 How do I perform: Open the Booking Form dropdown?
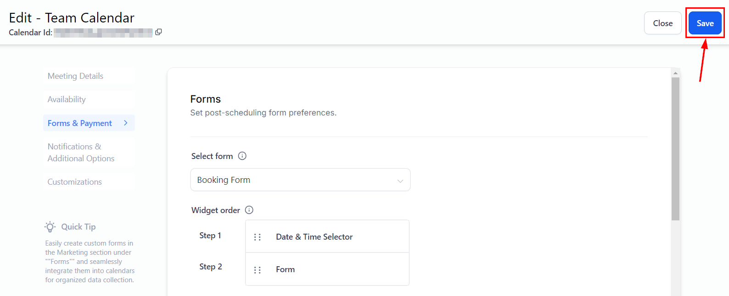pyautogui.click(x=300, y=180)
